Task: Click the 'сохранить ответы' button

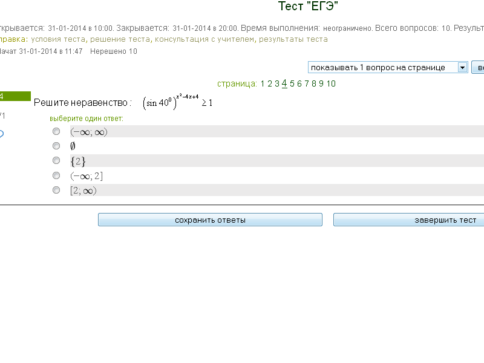Action: point(210,220)
